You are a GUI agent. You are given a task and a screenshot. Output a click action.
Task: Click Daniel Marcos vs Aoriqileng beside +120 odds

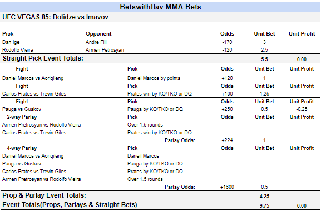33,78
